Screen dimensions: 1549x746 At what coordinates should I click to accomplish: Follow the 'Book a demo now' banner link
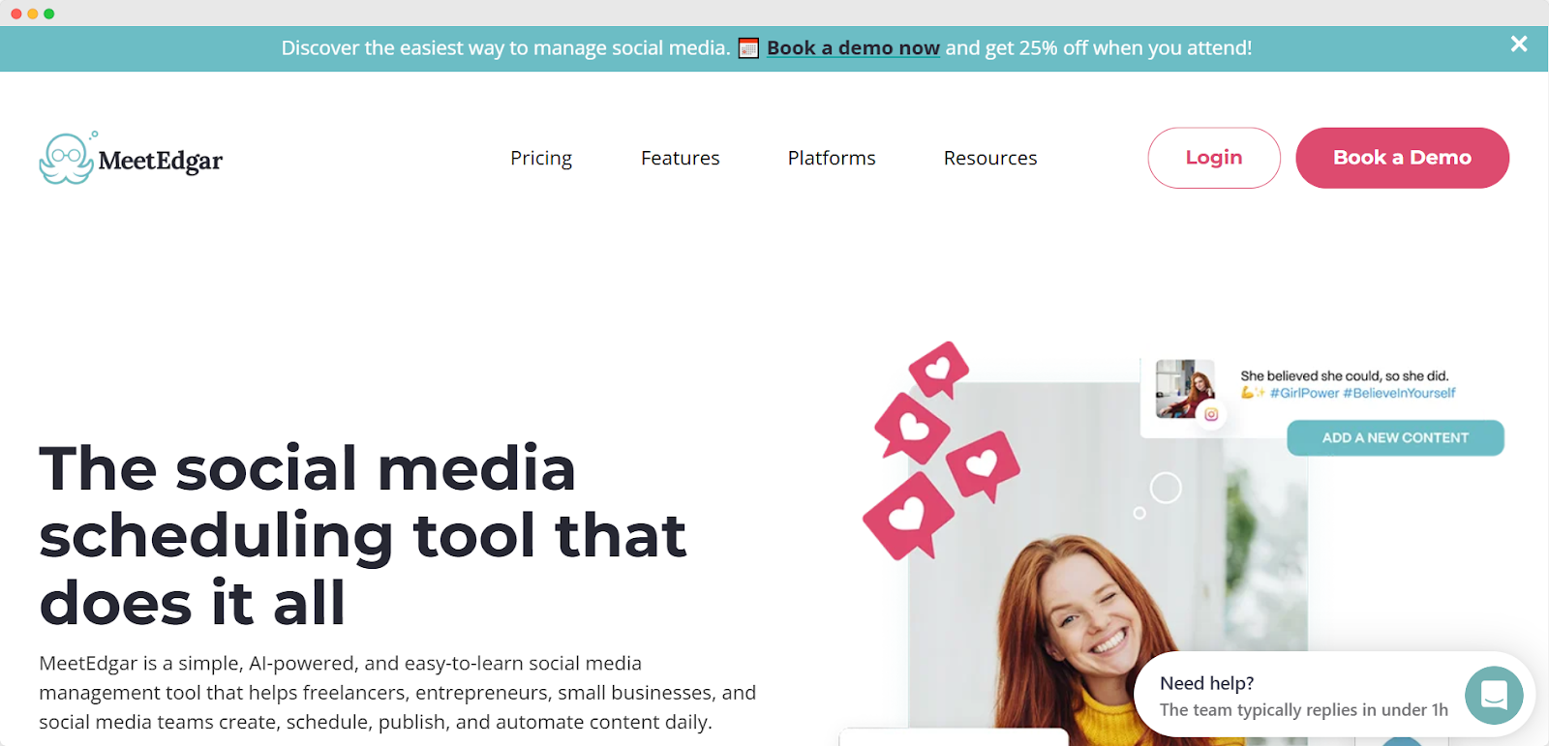(853, 48)
